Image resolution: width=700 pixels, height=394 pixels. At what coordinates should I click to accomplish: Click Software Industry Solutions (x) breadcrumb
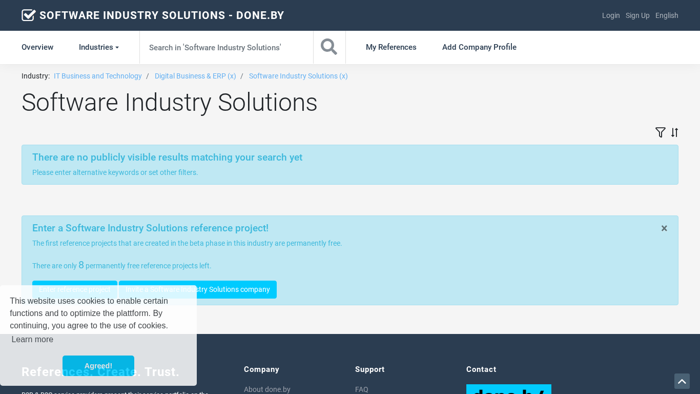coord(298,76)
